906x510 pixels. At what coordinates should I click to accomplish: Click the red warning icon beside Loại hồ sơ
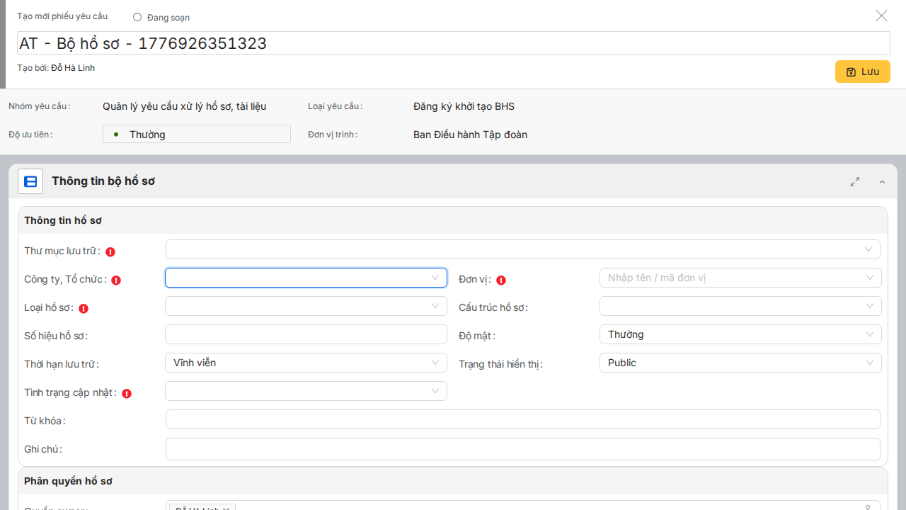pyautogui.click(x=84, y=308)
